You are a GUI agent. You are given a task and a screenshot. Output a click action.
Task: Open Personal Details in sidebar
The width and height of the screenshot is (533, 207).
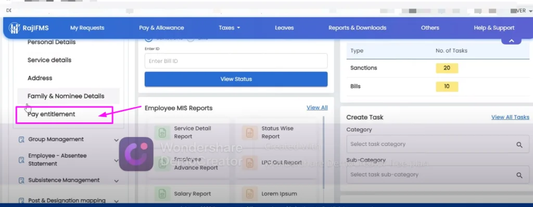tap(52, 43)
